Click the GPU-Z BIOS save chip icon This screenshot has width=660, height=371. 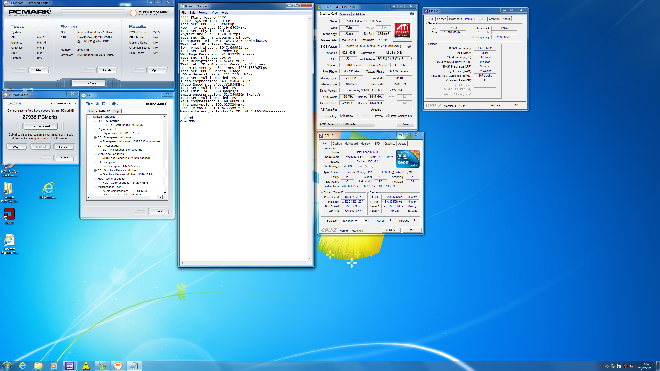point(409,46)
